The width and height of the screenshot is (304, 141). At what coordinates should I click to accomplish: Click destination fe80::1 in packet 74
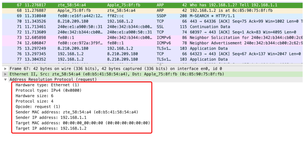coord(115,43)
